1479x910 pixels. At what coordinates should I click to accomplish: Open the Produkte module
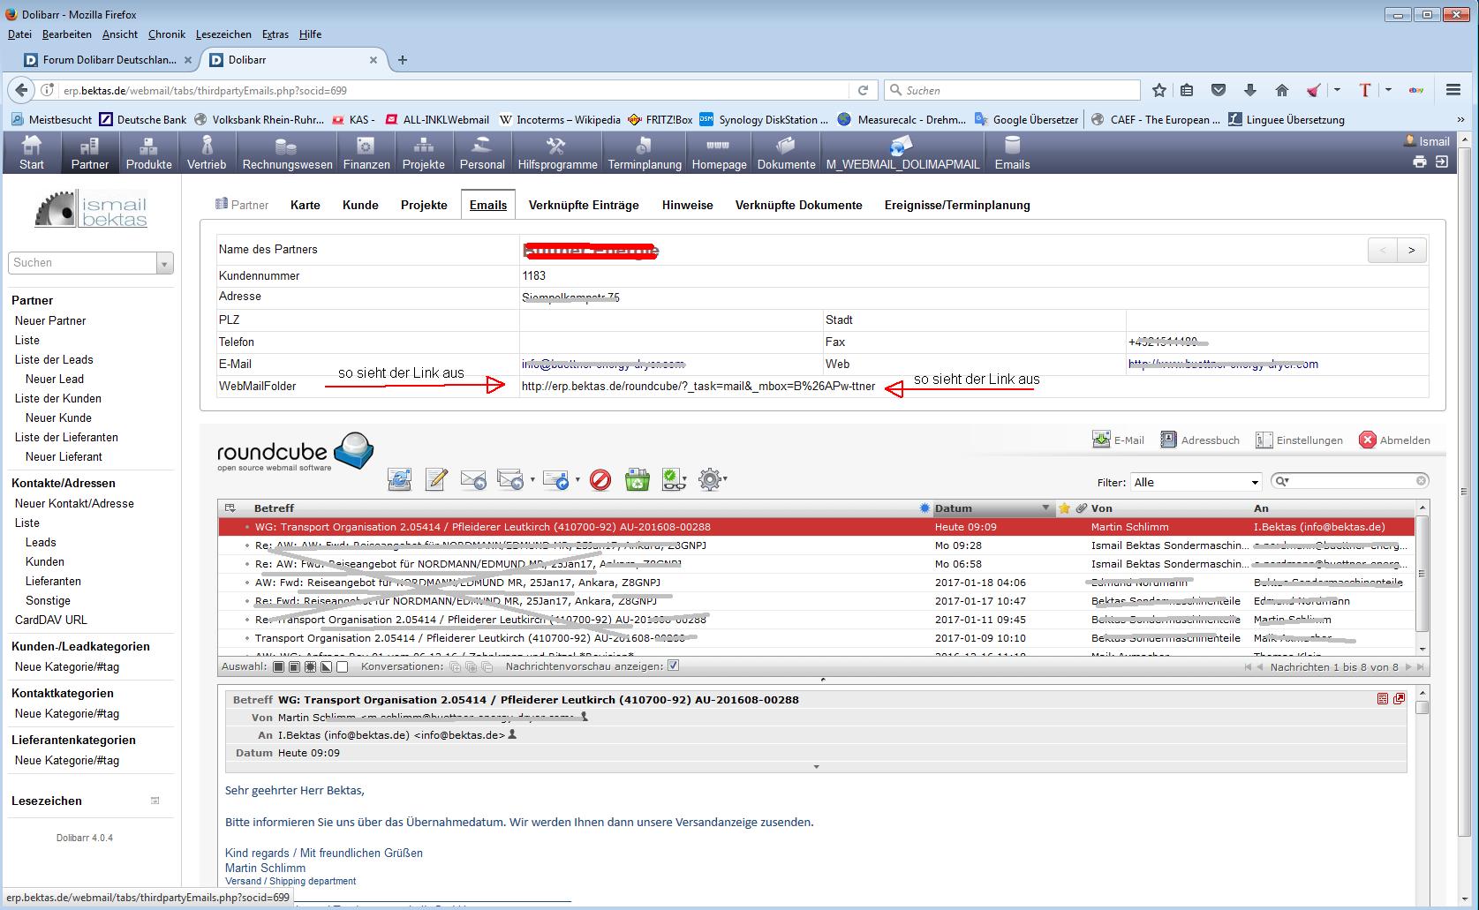click(x=148, y=152)
